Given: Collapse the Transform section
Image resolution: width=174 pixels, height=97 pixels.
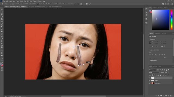Looking at the screenshot, I should coord(149,39).
